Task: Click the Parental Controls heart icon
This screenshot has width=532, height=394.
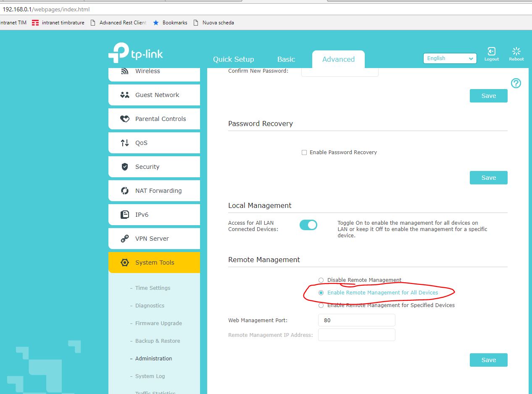Action: point(125,119)
